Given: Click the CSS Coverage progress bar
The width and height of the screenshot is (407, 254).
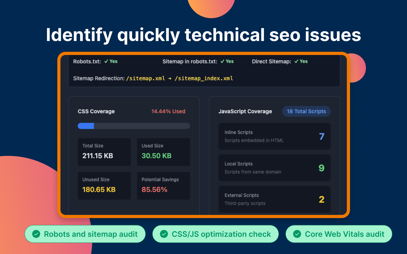Looking at the screenshot, I should point(134,126).
